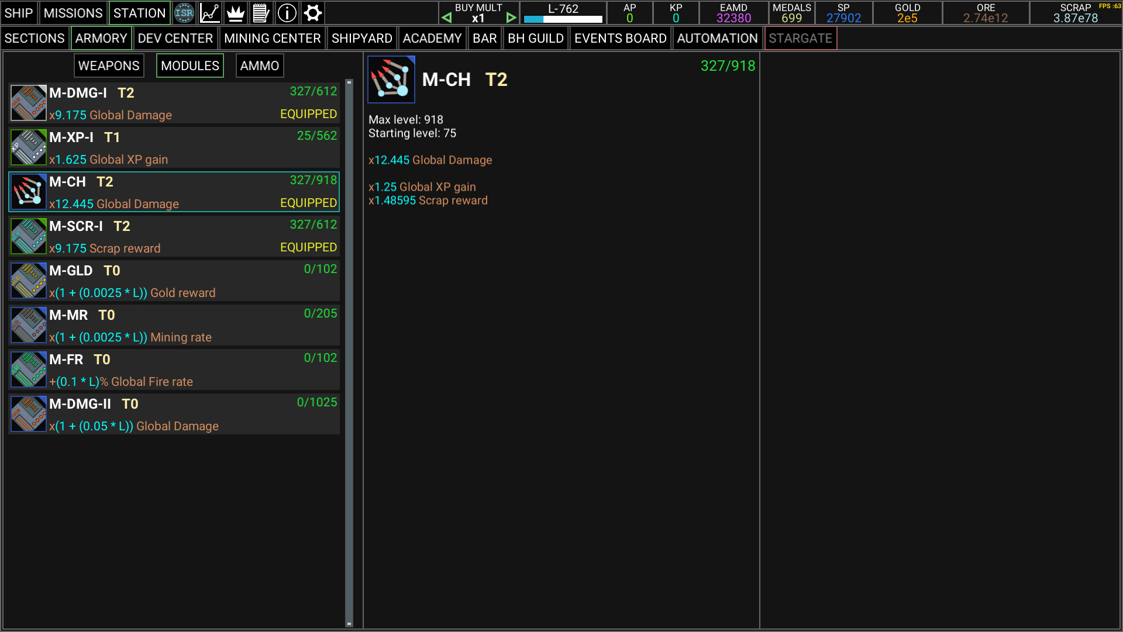1123x632 pixels.
Task: Click the crown achievements icon
Action: pyautogui.click(x=235, y=13)
